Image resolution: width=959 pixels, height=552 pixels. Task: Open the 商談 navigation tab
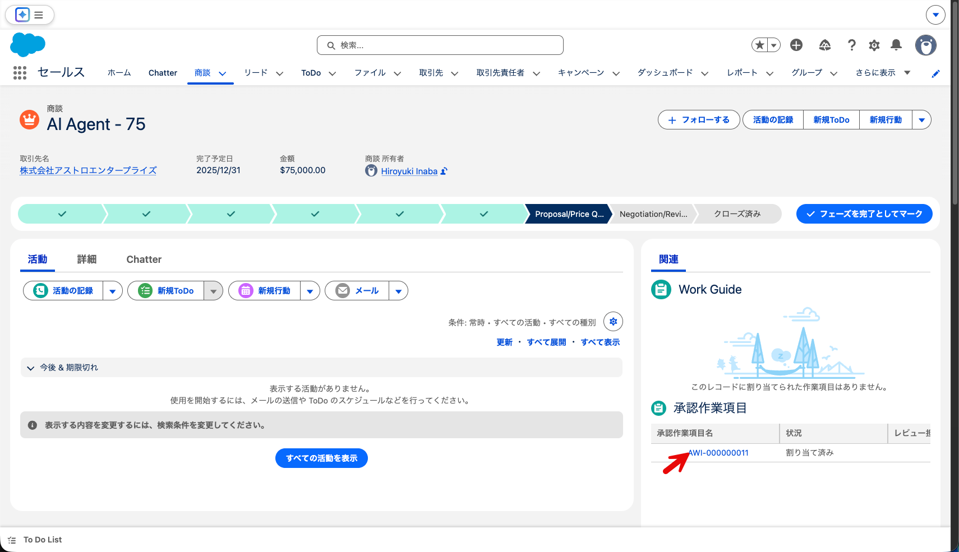click(202, 73)
